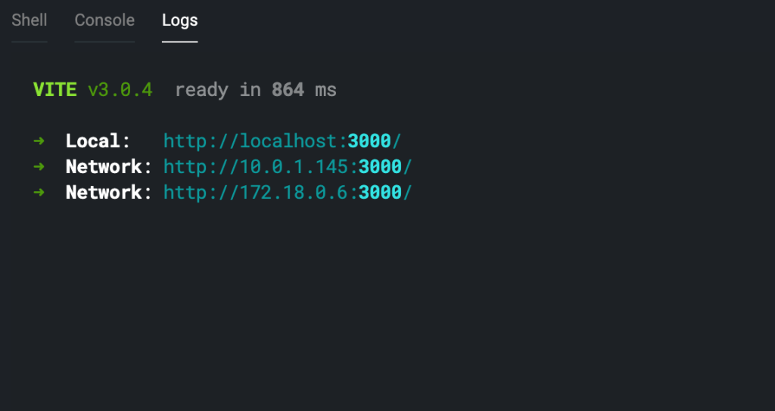
Task: Click port 3000 in the 172.18.0.6 URL
Action: pos(380,193)
